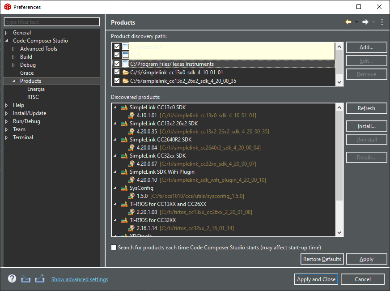Click the SysConfig 1.5.0 version icon

[x=131, y=196]
